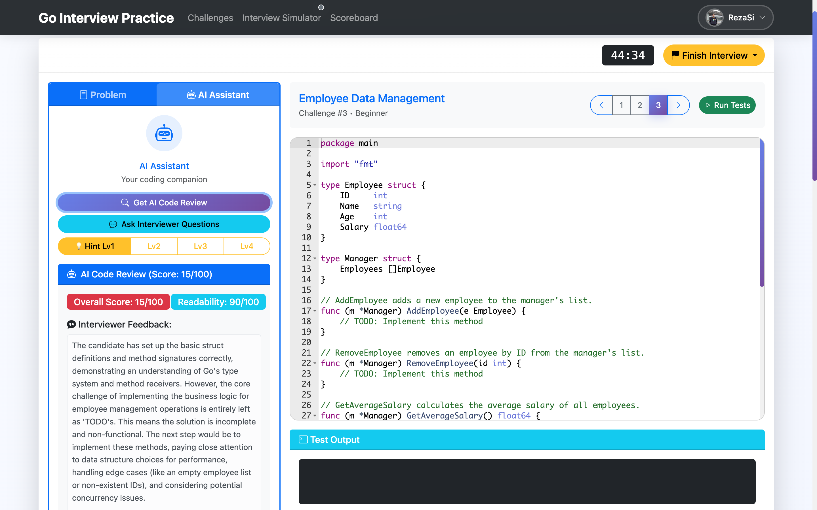Go to previous challenge with left chevron

601,105
